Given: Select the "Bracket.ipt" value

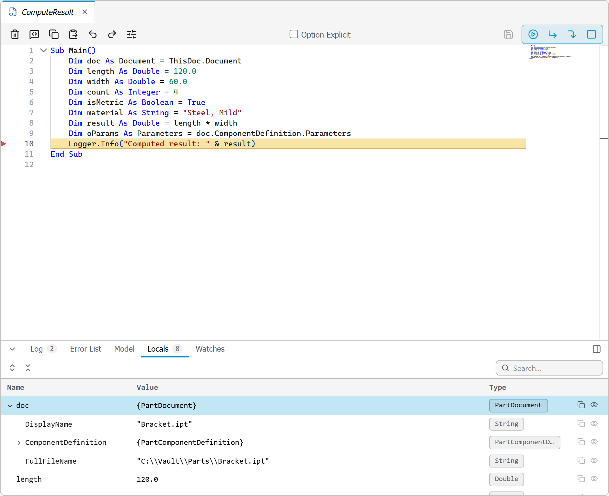Looking at the screenshot, I should pyautogui.click(x=164, y=424).
